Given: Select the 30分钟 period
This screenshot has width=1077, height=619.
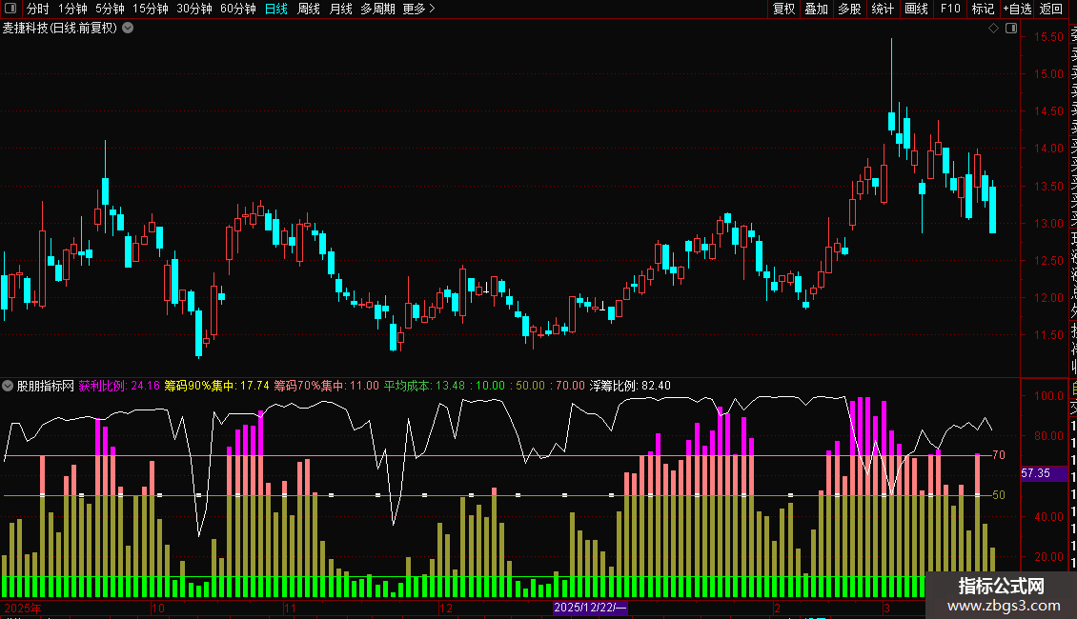Looking at the screenshot, I should 194,9.
